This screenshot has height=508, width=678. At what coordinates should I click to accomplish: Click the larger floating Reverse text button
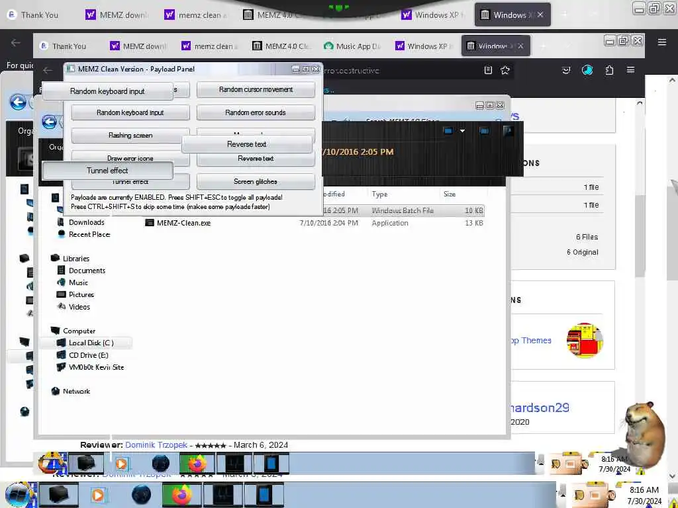[x=247, y=144]
